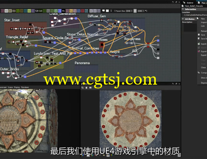The width and height of the screenshot is (207, 159).
Task: Click the InC input color node icon
Action: point(91,11)
